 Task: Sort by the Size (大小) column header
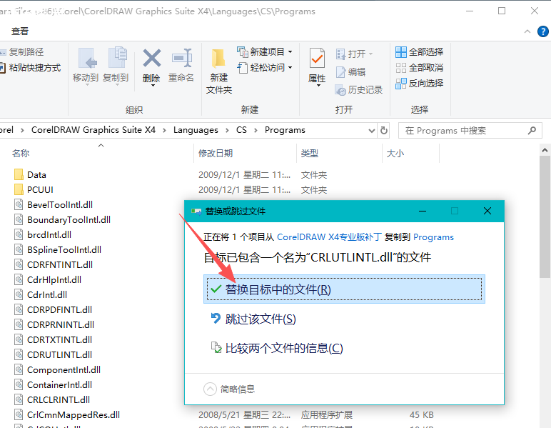tap(395, 154)
